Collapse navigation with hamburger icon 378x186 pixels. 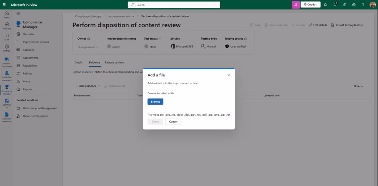tap(18, 14)
